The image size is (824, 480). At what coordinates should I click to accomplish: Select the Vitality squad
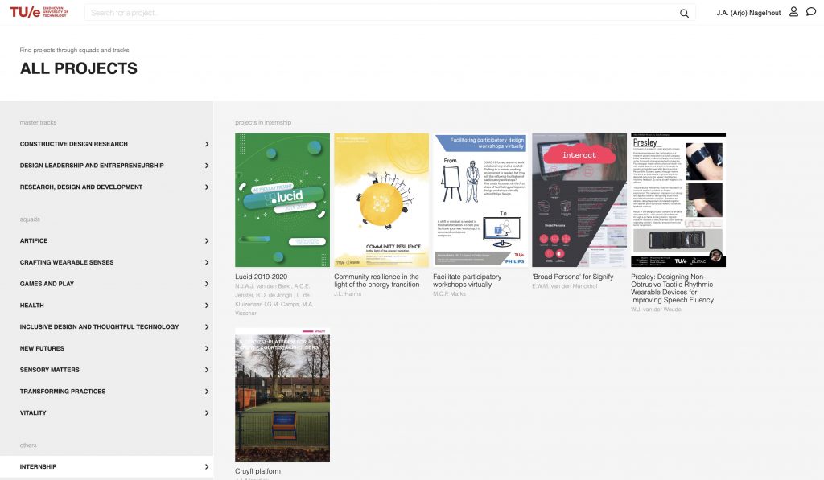tap(33, 412)
